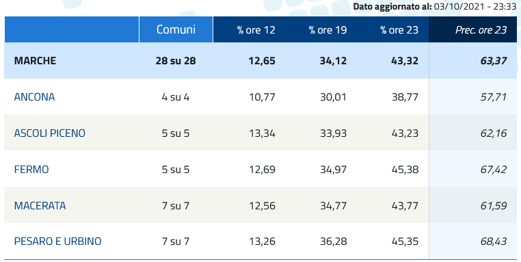Image resolution: width=521 pixels, height=262 pixels.
Task: Click Marche's previous turnout 63,37
Action: tap(494, 61)
